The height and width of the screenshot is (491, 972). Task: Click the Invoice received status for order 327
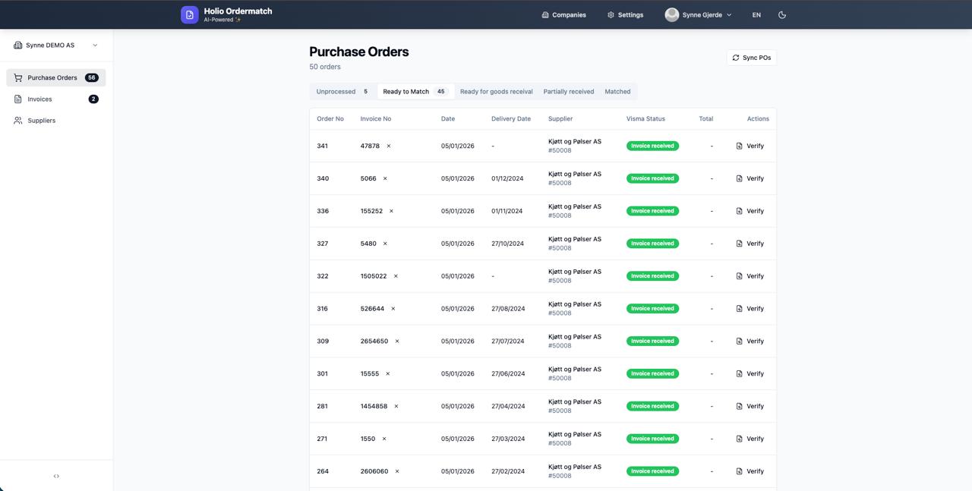click(652, 244)
